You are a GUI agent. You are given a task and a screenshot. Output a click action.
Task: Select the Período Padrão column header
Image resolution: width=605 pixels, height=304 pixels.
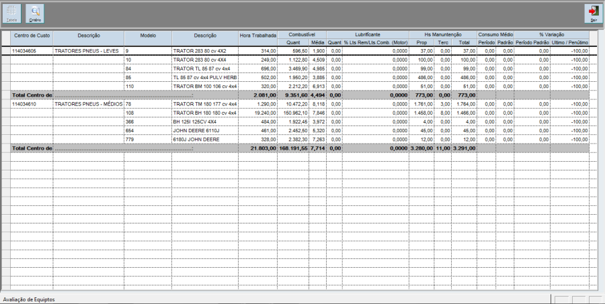532,42
